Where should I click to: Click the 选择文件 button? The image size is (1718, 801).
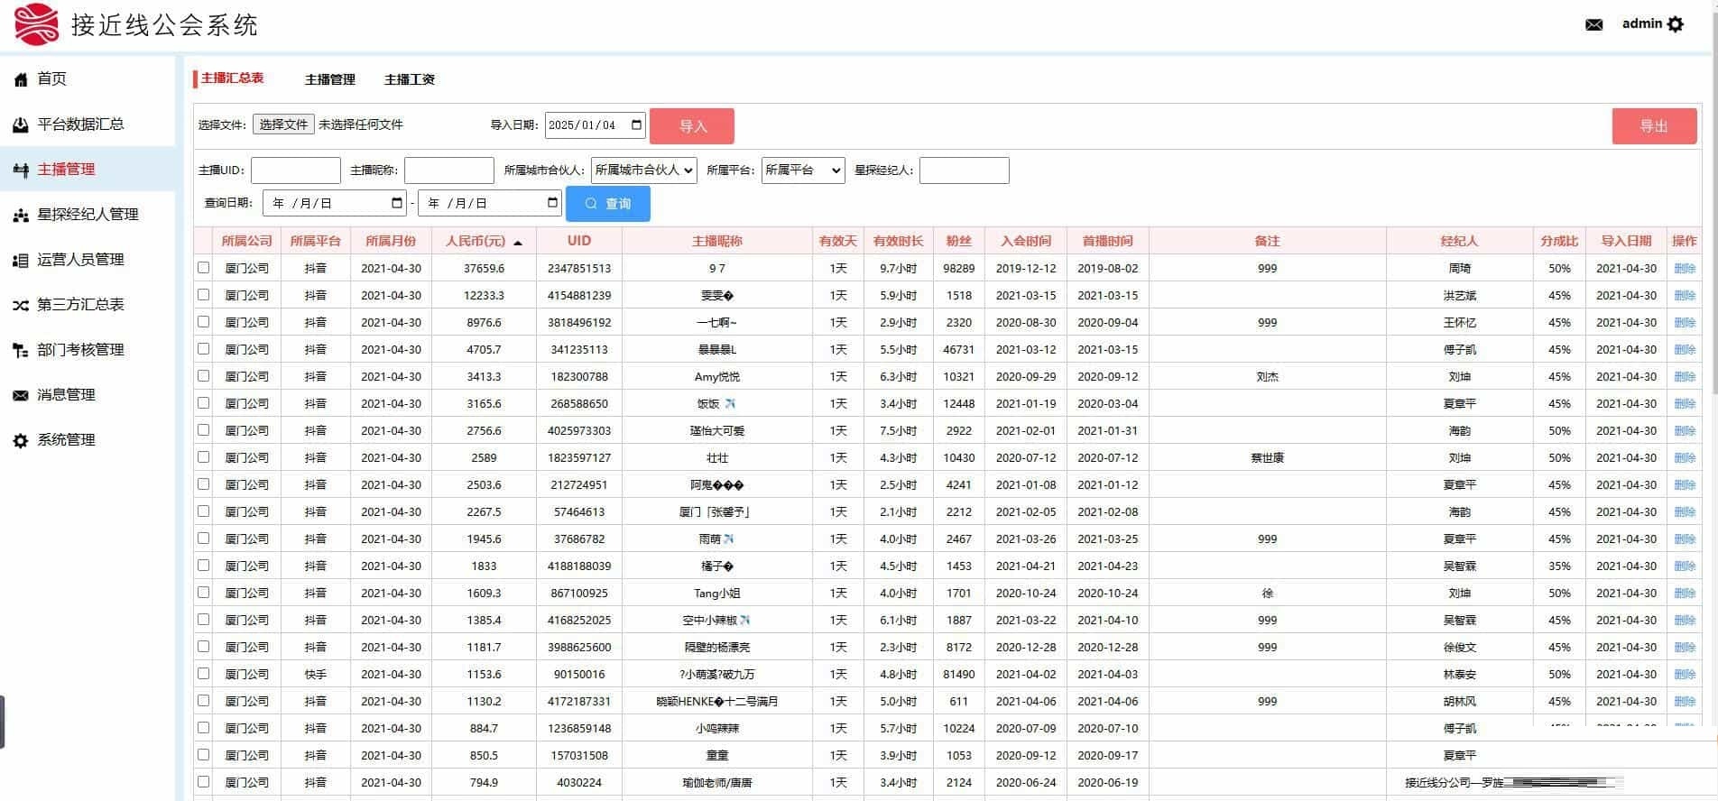pos(283,124)
